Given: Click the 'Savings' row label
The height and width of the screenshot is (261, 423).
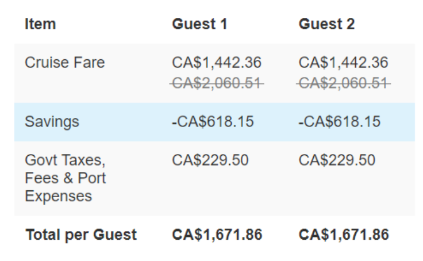Looking at the screenshot, I should click(x=52, y=122).
